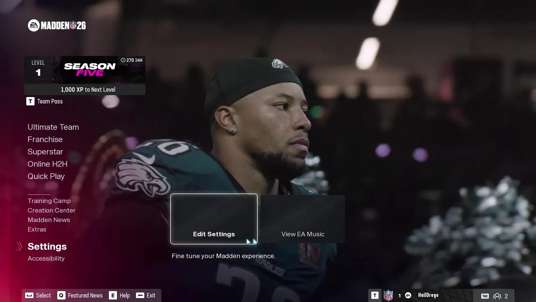Click the friends count number 2
This screenshot has height=302, width=536.
coord(506,296)
